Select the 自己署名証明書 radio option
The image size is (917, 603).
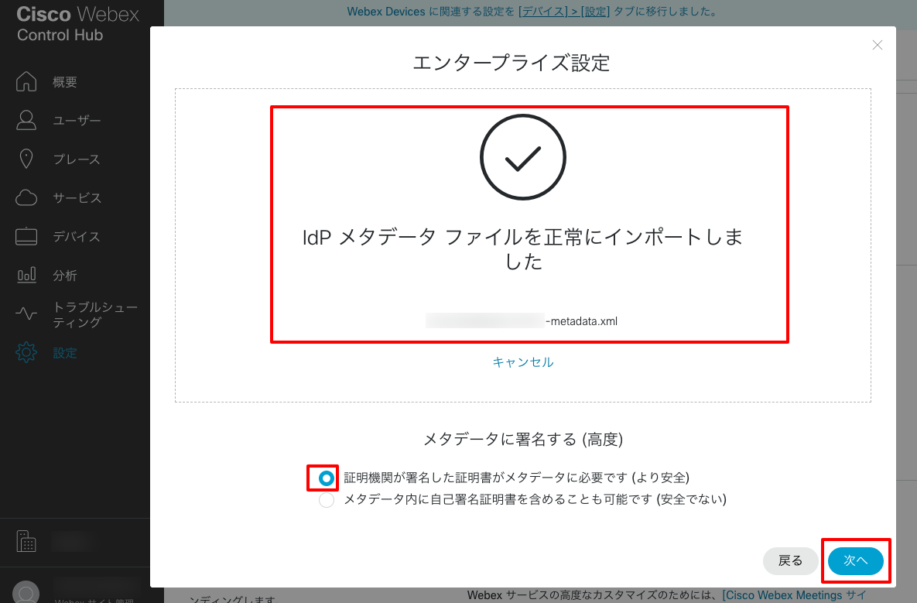pos(327,500)
